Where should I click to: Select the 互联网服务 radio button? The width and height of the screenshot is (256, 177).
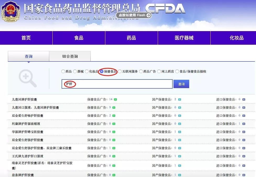pyautogui.click(x=120, y=71)
